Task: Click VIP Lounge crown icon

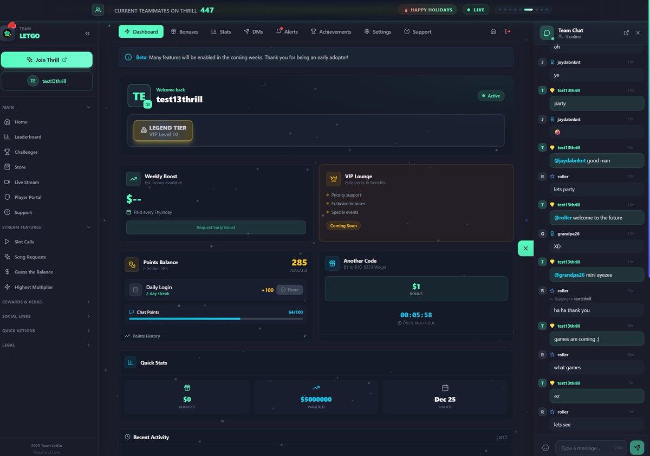Action: [x=334, y=179]
